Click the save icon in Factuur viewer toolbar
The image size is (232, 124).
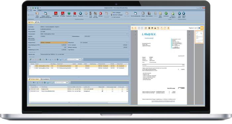(149, 28)
